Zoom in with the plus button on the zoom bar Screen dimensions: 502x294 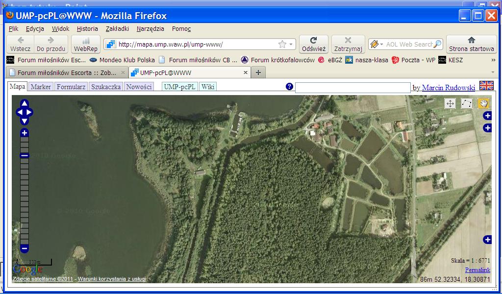tap(25, 133)
